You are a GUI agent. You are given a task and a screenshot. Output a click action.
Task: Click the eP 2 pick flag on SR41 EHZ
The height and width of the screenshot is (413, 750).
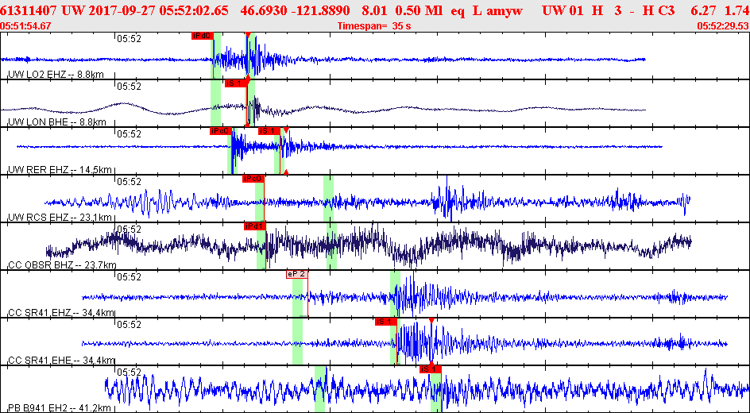(296, 274)
